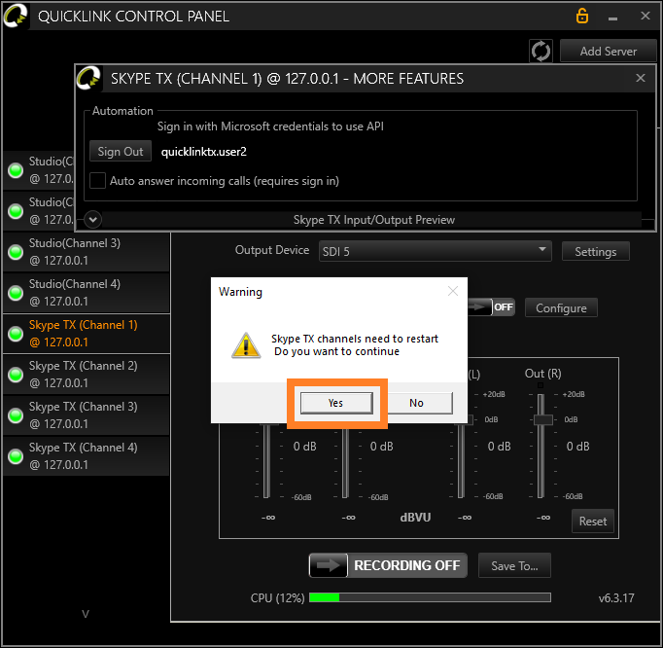Click the Configure button
The width and height of the screenshot is (663, 648).
pos(561,307)
